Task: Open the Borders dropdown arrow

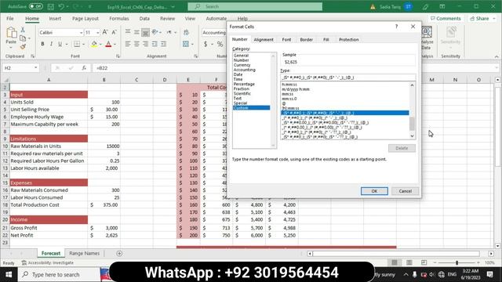Action: (83, 44)
